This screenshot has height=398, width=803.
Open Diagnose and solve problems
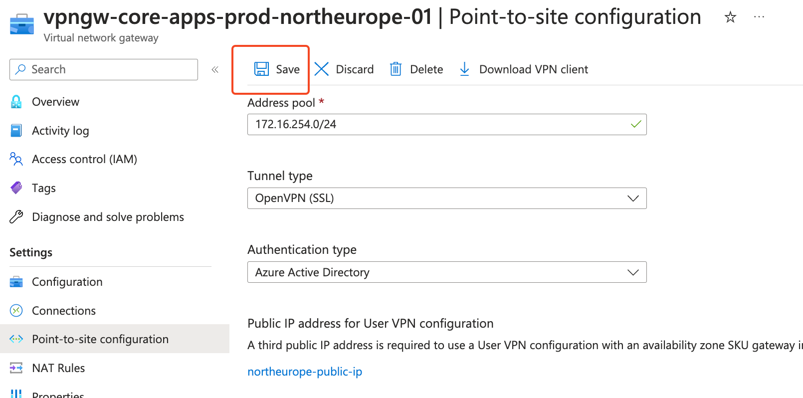(x=108, y=217)
